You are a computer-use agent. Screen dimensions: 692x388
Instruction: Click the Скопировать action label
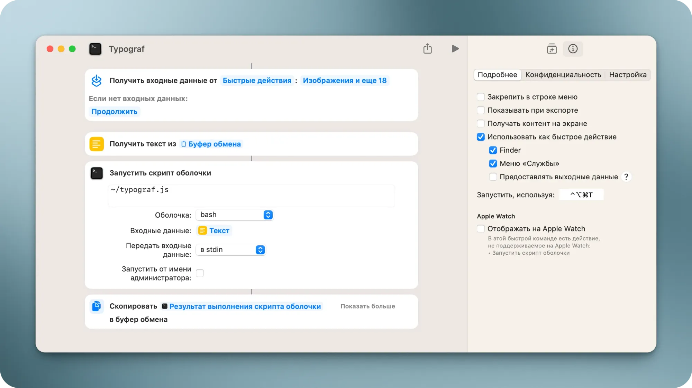(x=133, y=306)
